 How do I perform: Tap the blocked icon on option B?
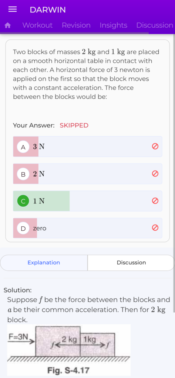click(x=155, y=173)
